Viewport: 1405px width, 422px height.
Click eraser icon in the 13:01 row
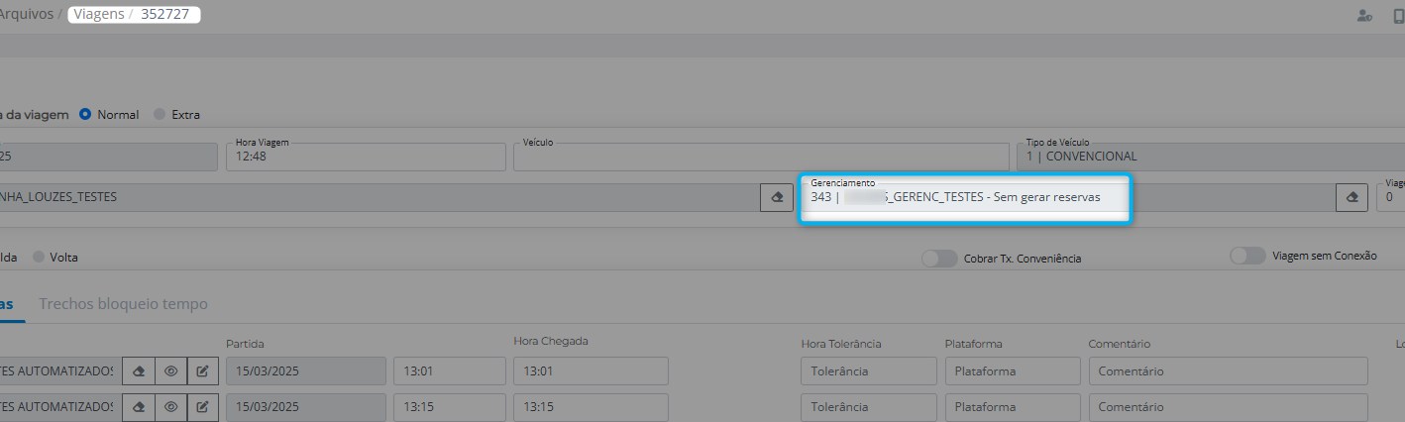[x=139, y=371]
